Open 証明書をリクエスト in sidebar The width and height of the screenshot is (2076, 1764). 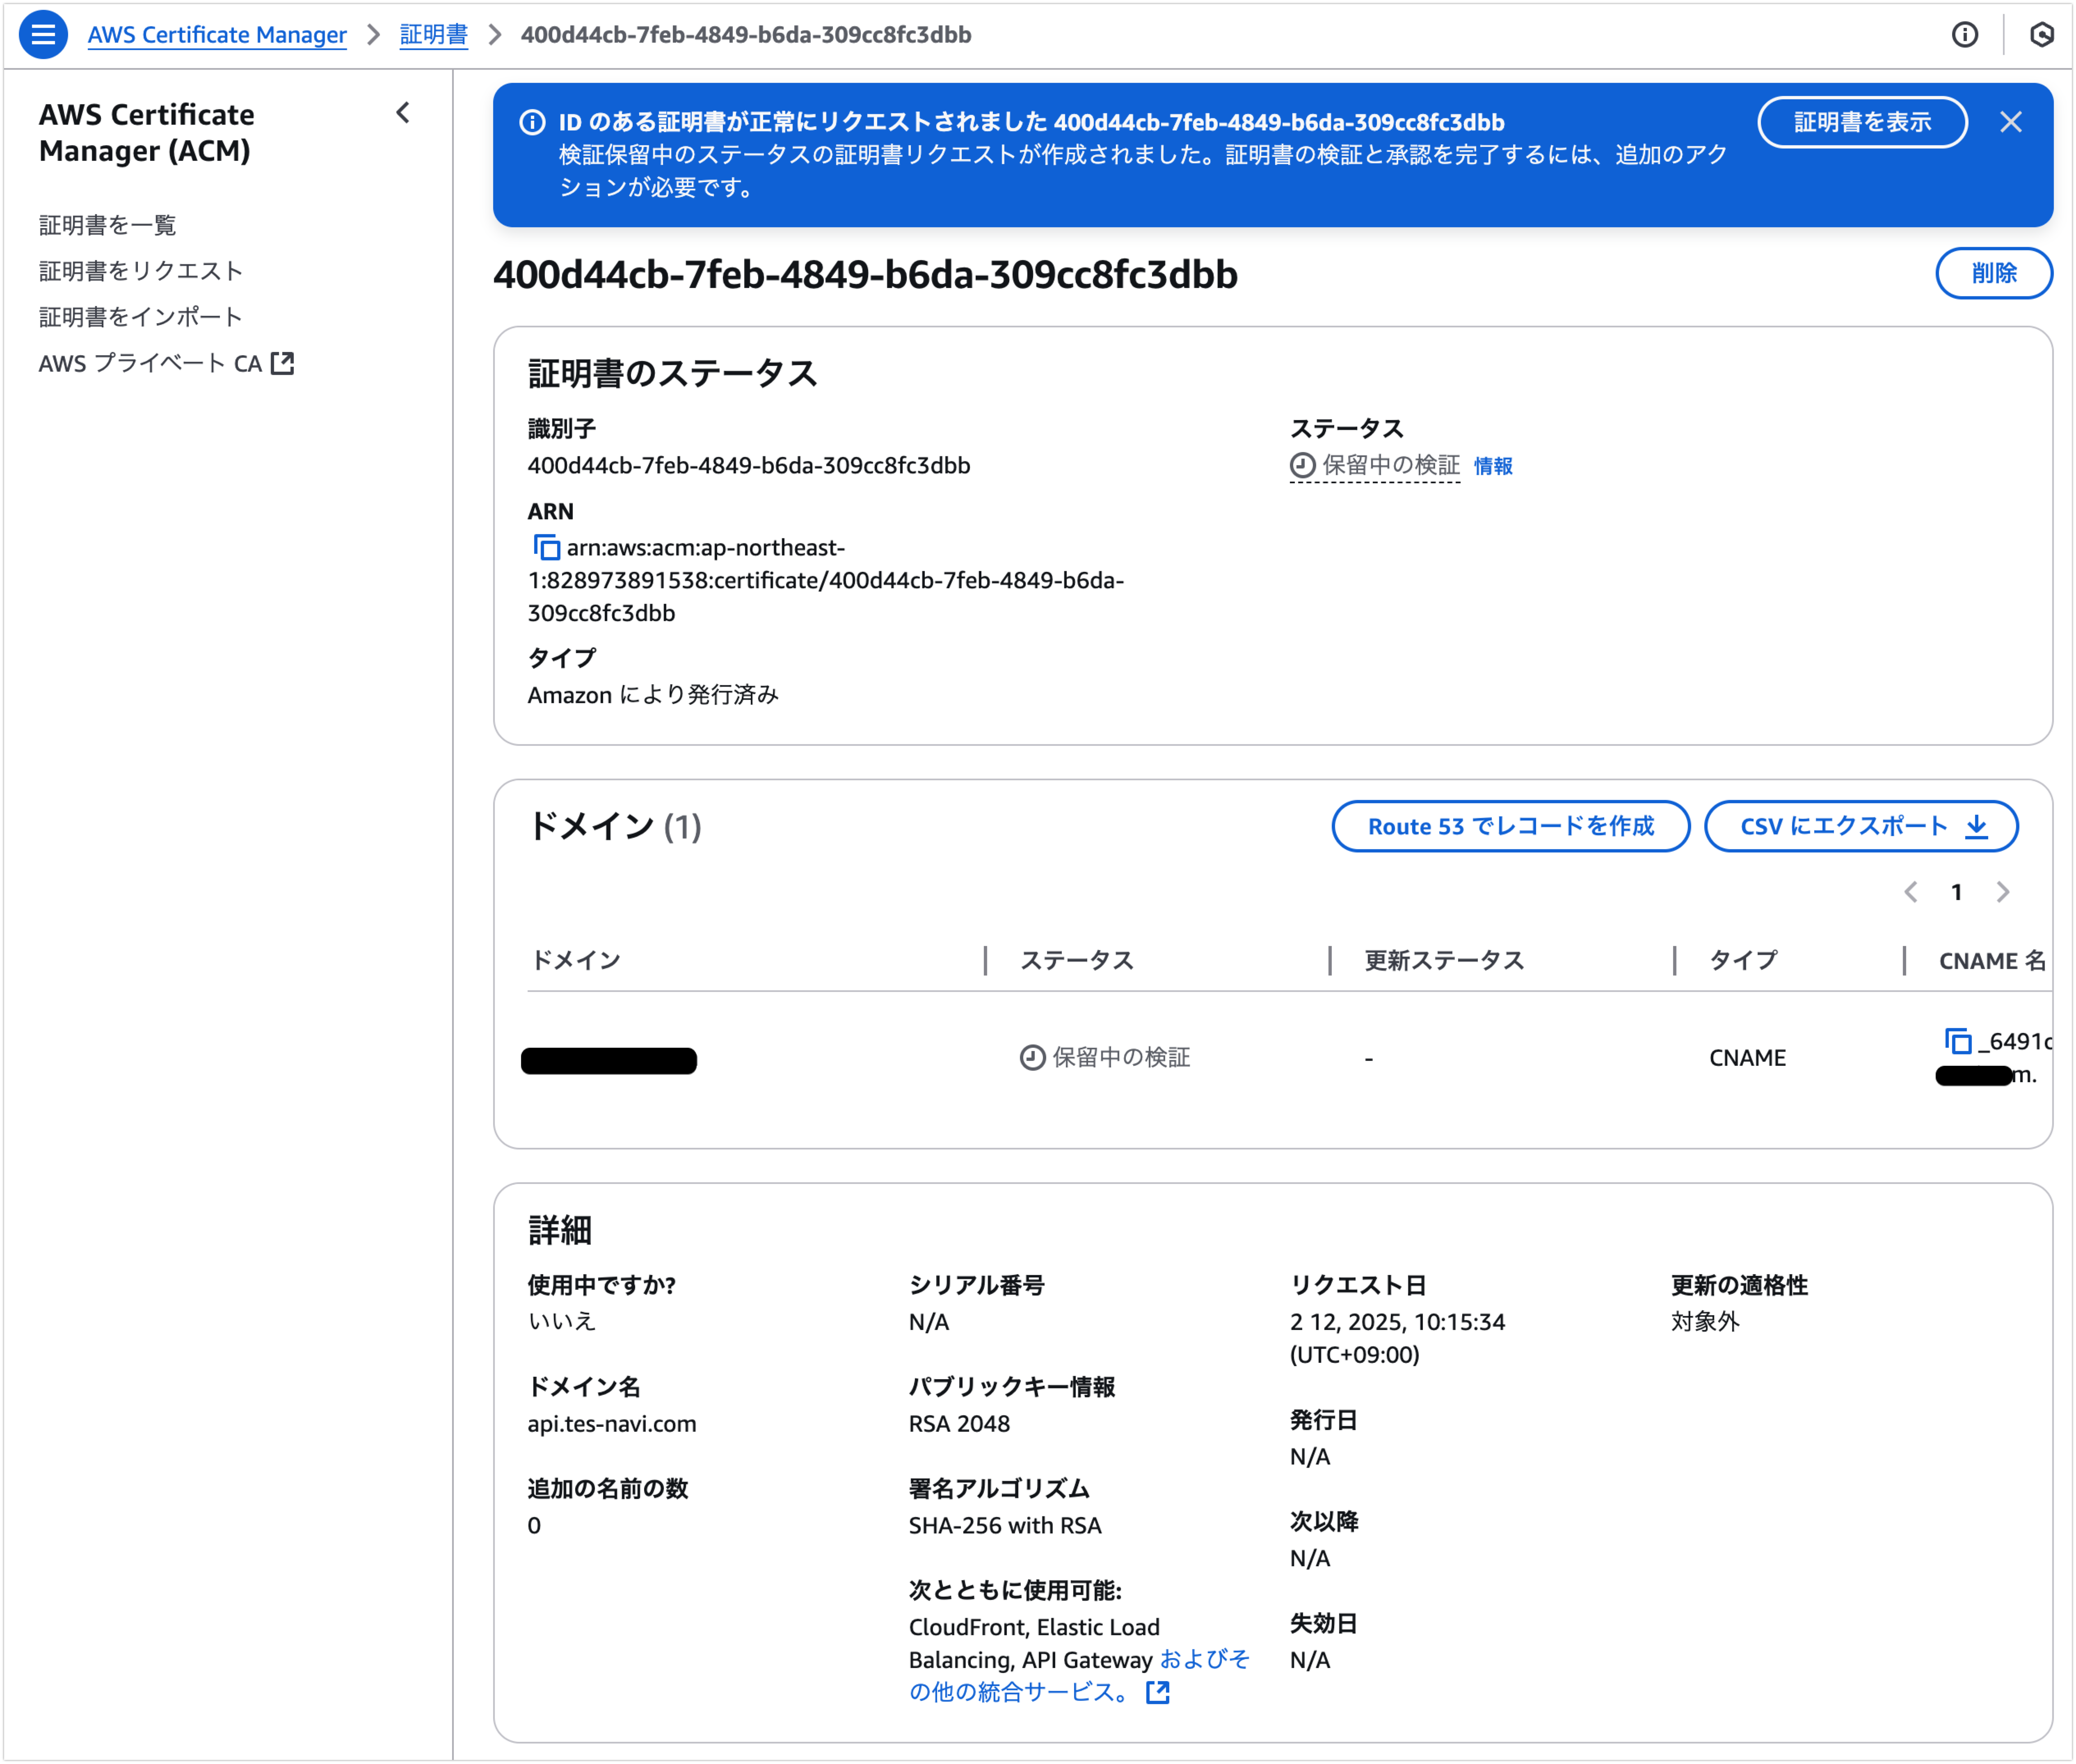pyautogui.click(x=141, y=271)
